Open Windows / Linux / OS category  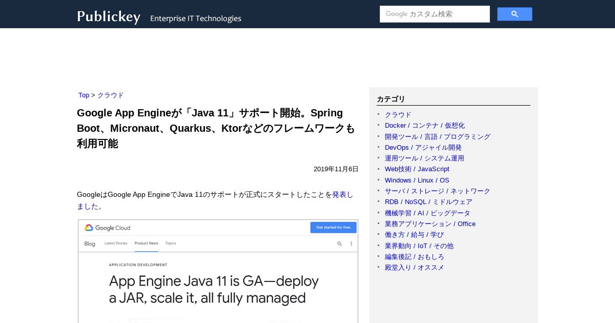pyautogui.click(x=417, y=180)
